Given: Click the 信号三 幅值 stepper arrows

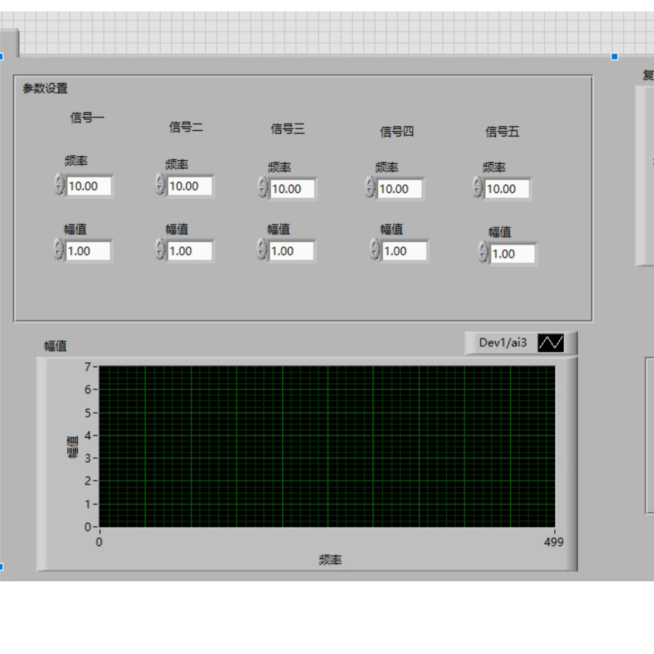Looking at the screenshot, I should click(x=262, y=249).
